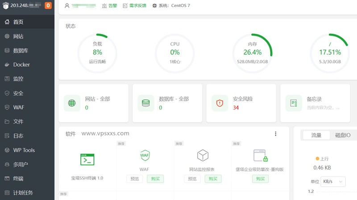Screen dimensions: 357x200
Task: Click the WP Tools WordPress icon
Action: 7,150
